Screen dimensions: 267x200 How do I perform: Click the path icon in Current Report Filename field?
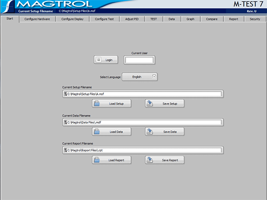65,150
